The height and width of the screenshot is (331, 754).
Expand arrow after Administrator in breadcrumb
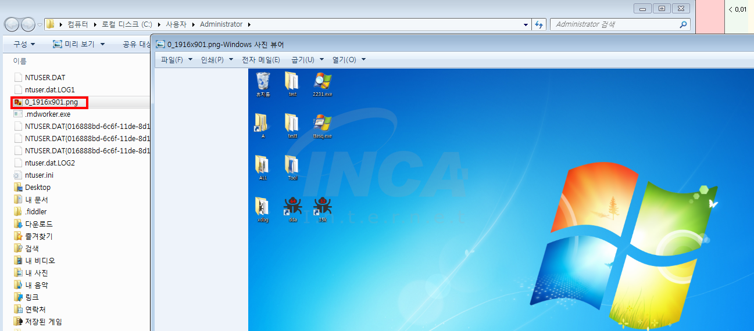(249, 24)
